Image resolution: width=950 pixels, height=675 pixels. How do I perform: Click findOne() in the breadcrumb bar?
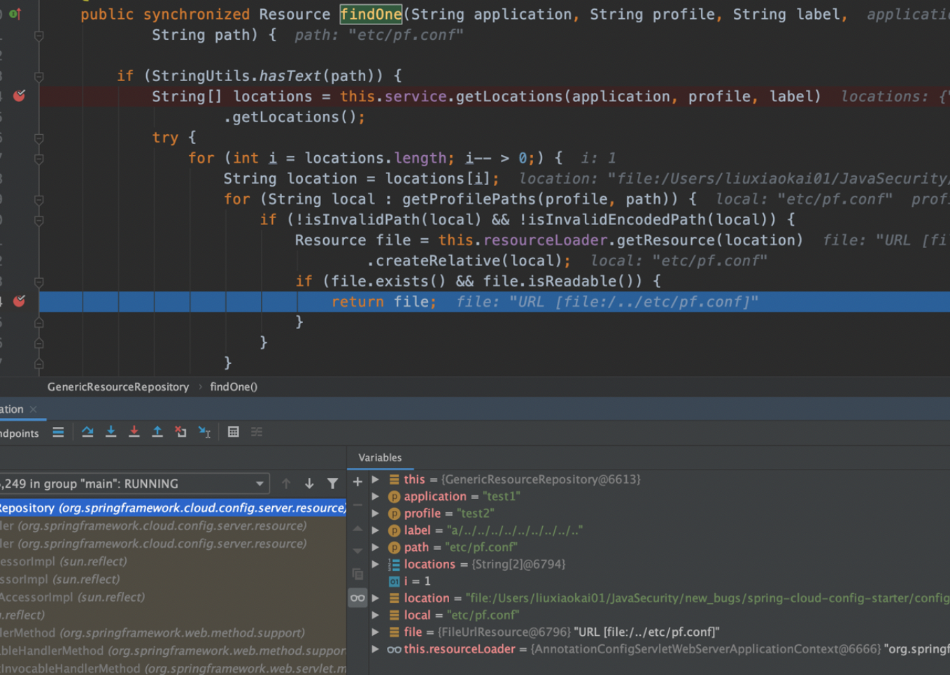click(x=234, y=387)
